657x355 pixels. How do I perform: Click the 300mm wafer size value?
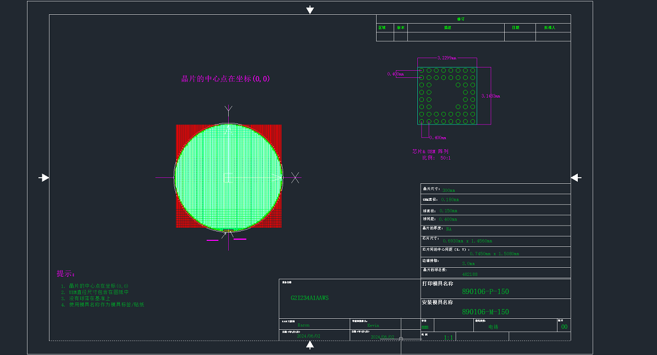point(449,190)
